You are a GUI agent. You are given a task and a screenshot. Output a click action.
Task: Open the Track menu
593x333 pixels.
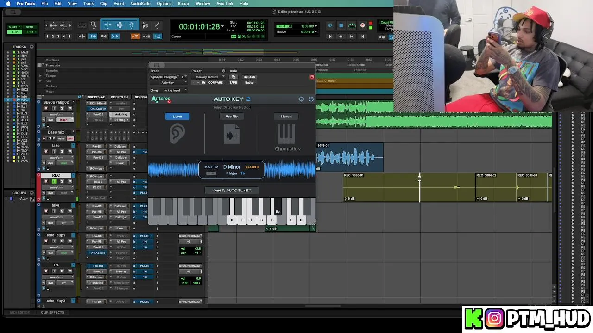coord(88,4)
